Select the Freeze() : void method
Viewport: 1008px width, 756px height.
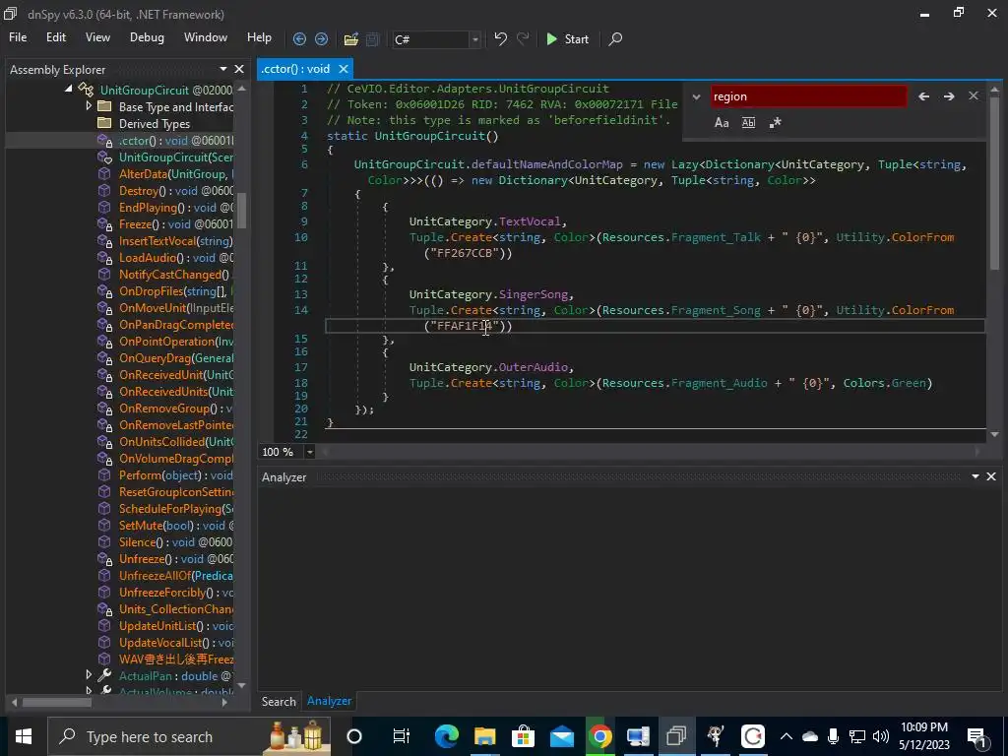[x=175, y=224]
